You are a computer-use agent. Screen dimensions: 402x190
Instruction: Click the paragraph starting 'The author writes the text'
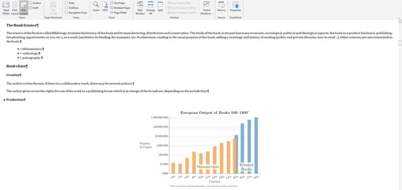(70, 84)
